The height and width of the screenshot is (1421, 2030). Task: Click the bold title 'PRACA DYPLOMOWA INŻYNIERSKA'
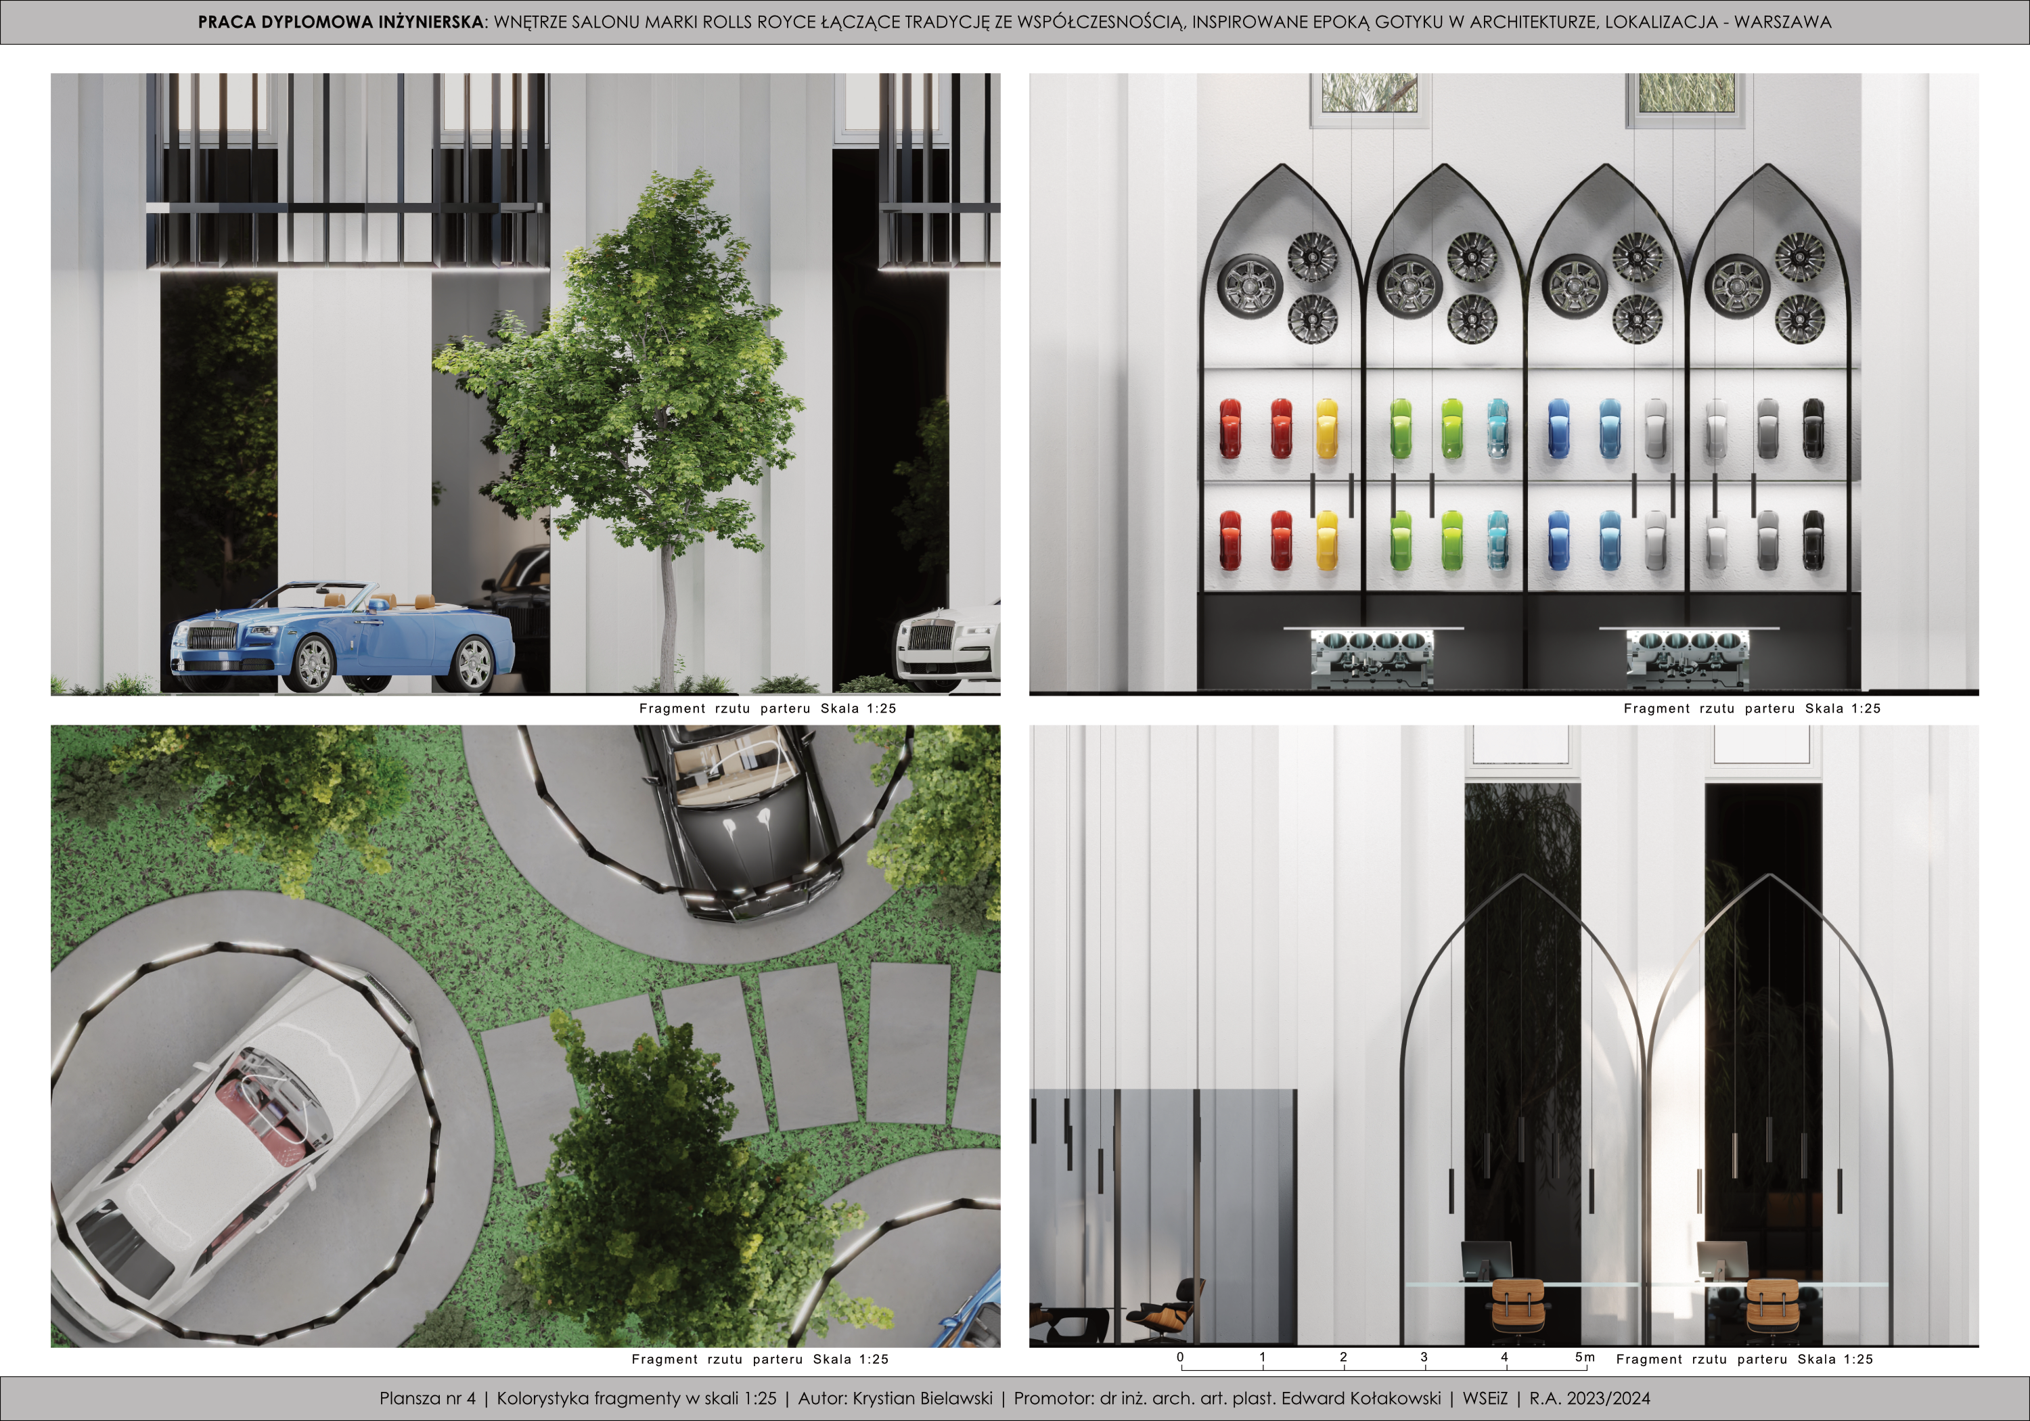(x=341, y=22)
